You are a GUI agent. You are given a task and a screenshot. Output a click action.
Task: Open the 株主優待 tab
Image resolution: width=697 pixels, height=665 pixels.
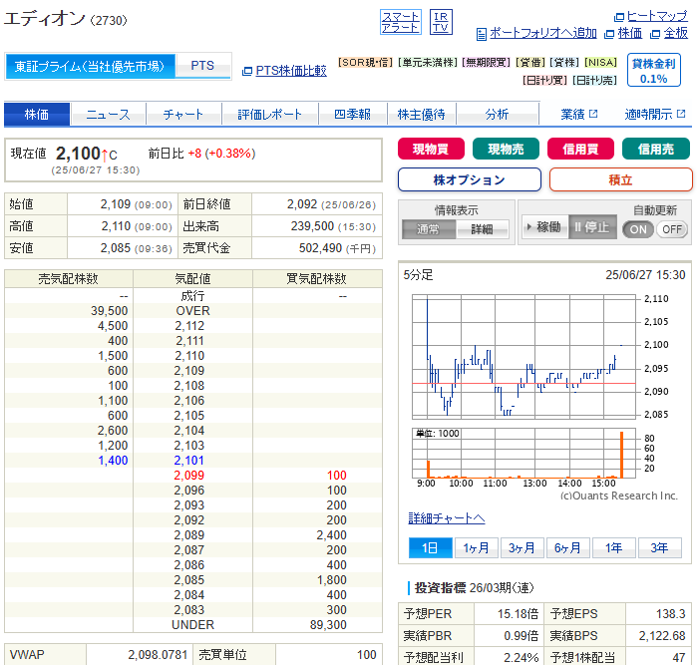click(422, 115)
